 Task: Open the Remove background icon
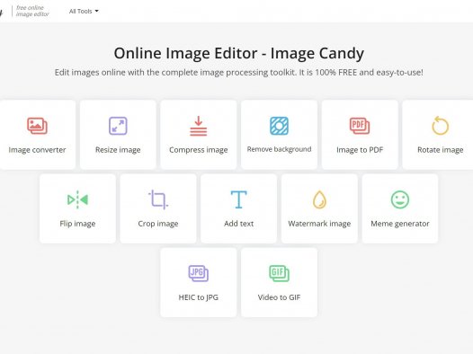tap(279, 126)
